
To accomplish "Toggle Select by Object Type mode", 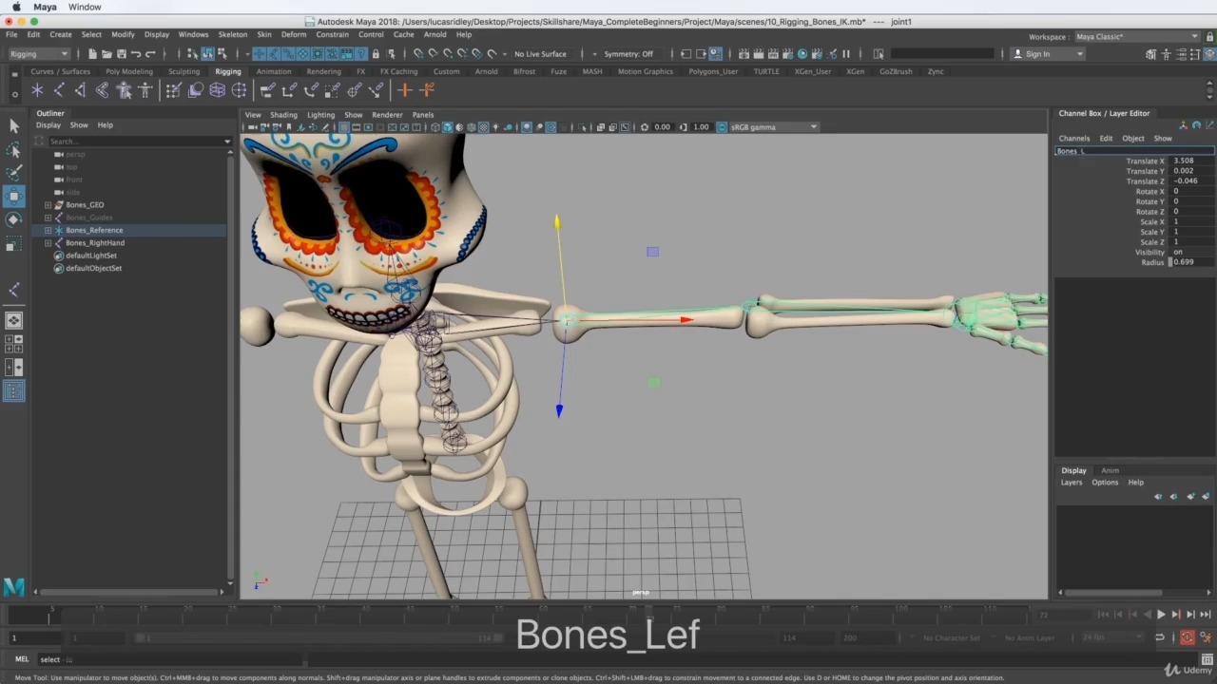I will tap(207, 54).
